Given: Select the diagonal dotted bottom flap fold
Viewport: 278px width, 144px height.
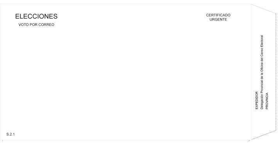Looking at the screenshot, I should 264,135.
